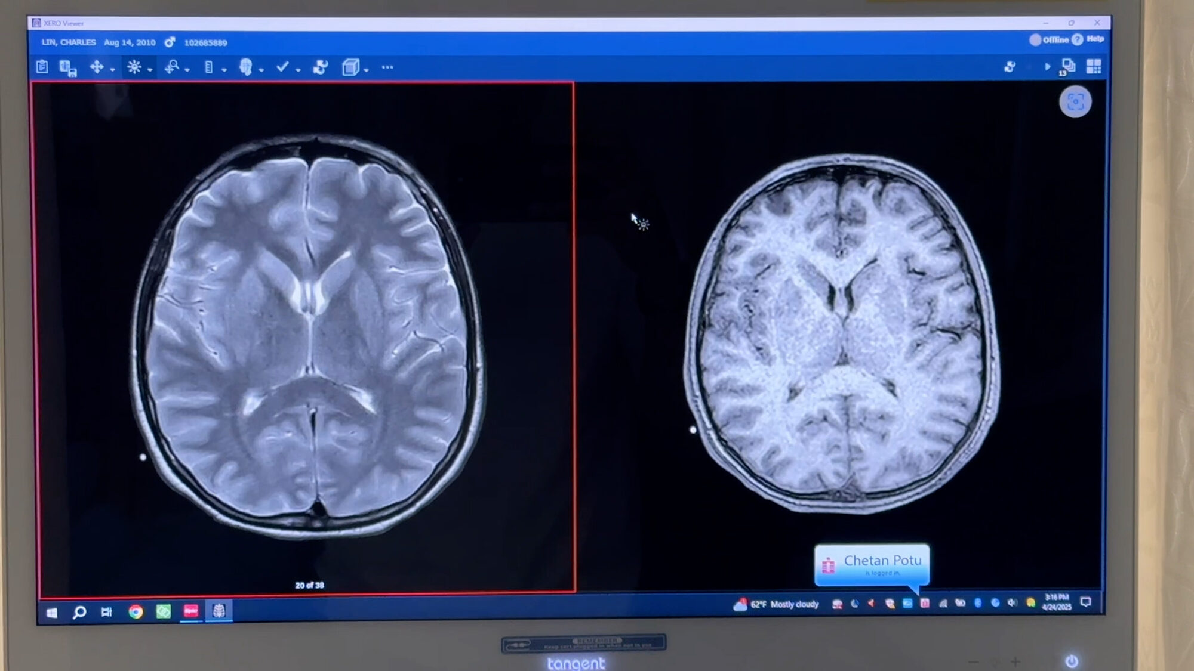Click the 3D cube tool icon
The height and width of the screenshot is (671, 1194).
(350, 67)
